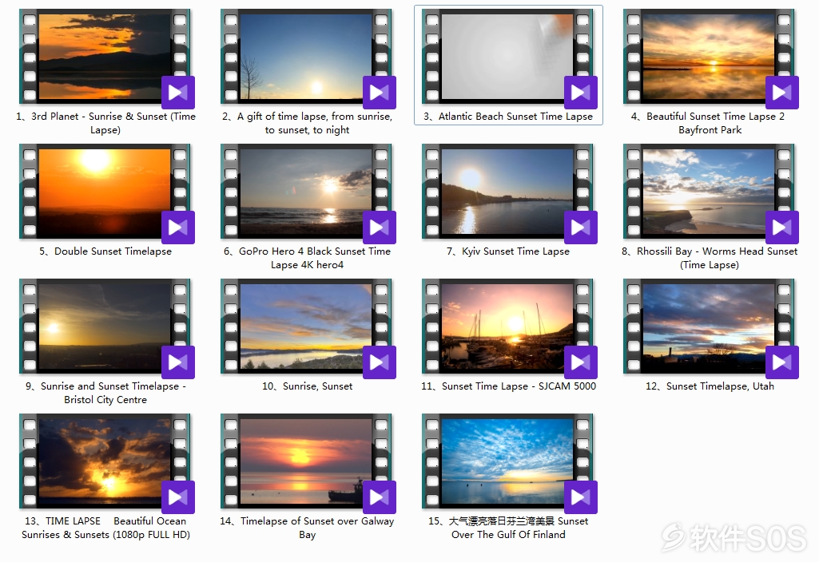
Task: Click the name 'Beautiful Sunset Time Lapse 2 Bayfront Park'
Action: 708,123
